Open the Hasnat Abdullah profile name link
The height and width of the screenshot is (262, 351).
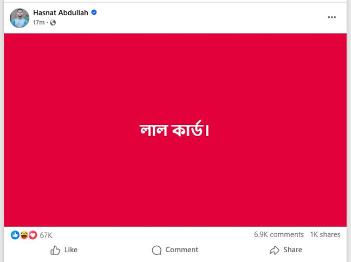61,12
